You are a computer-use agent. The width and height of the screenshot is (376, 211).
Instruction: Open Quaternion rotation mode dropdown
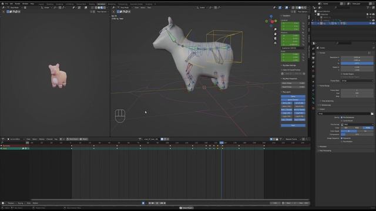point(293,48)
